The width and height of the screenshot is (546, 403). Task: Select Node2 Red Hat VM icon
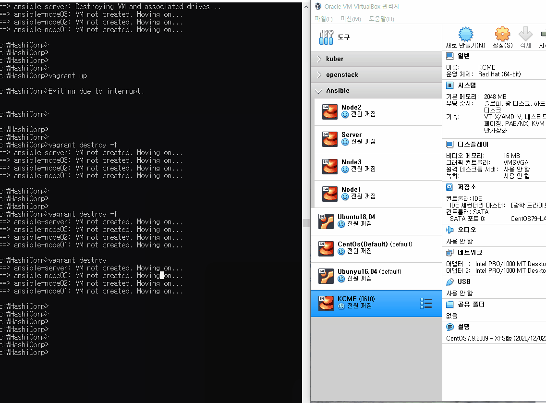(330, 112)
